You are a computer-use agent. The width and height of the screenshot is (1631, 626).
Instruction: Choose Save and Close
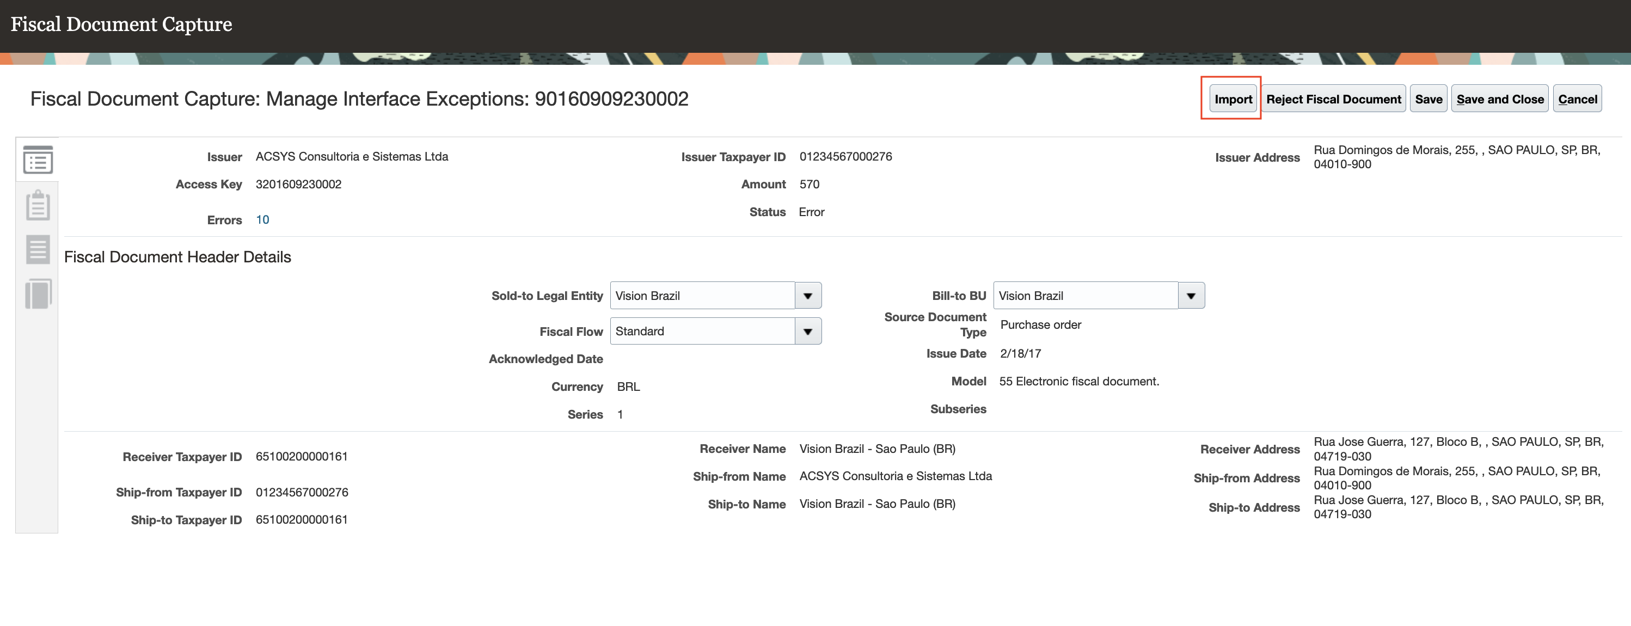tap(1499, 99)
